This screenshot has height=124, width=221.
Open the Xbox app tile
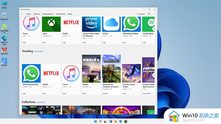pyautogui.click(x=51, y=30)
